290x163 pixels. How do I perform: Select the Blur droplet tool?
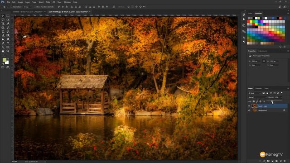(x=3, y=39)
